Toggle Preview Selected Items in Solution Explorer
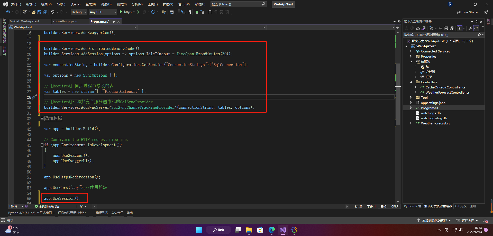This screenshot has height=236, width=493. [476, 28]
